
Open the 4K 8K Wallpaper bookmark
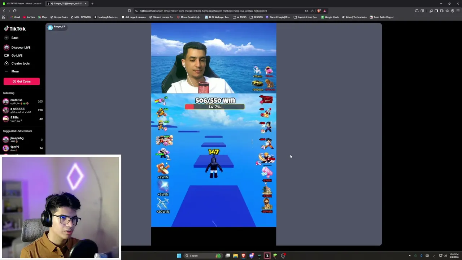click(x=217, y=17)
